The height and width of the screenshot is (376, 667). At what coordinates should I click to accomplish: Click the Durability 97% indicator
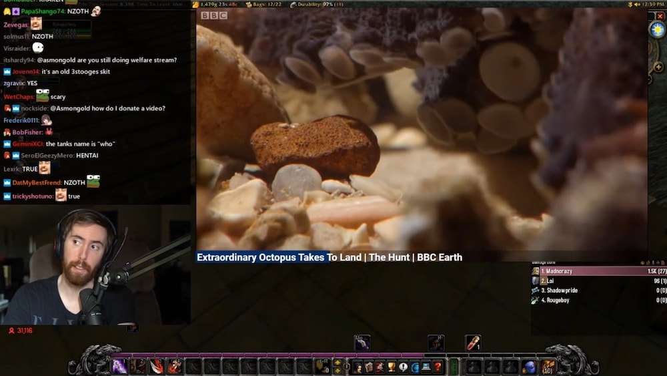tap(317, 4)
